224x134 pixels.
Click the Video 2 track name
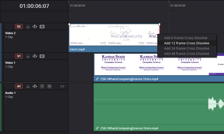[x=10, y=33]
